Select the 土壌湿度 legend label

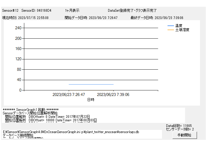click(182, 30)
